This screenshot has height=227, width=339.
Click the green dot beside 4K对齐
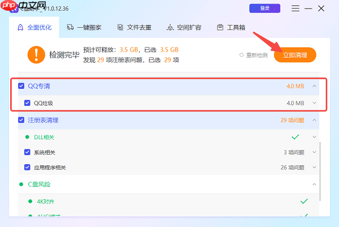31,202
